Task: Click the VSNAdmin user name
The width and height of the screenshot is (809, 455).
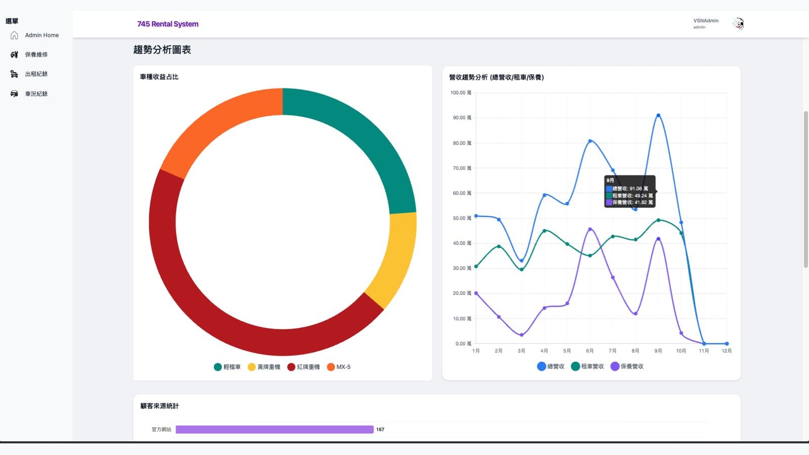Action: point(706,21)
